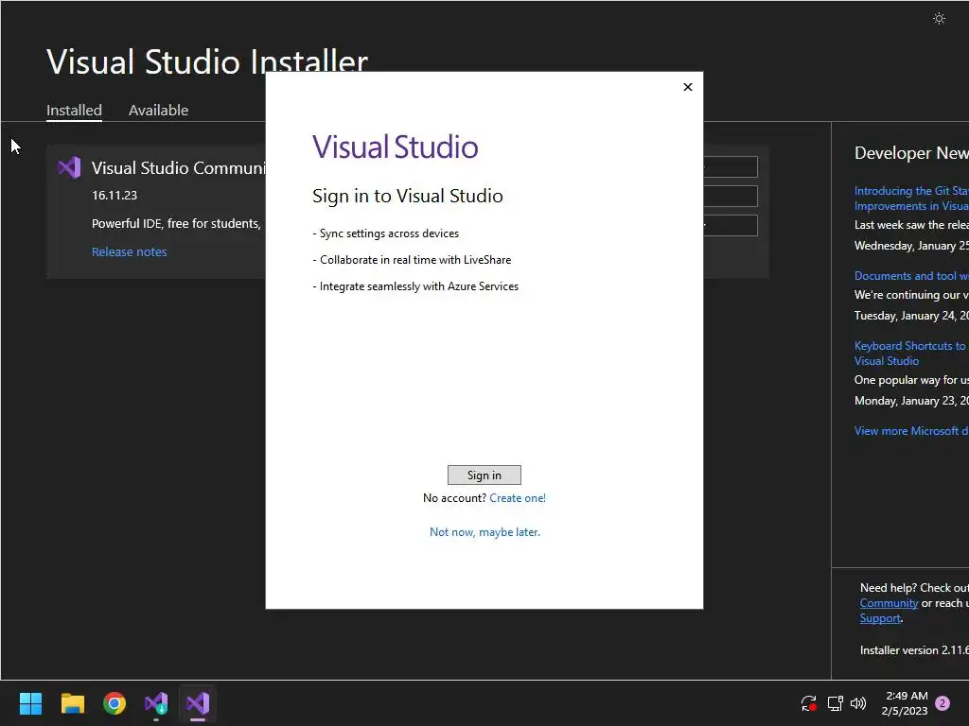Click Visual Studio Installer title
The height and width of the screenshot is (726, 969).
pyautogui.click(x=207, y=61)
